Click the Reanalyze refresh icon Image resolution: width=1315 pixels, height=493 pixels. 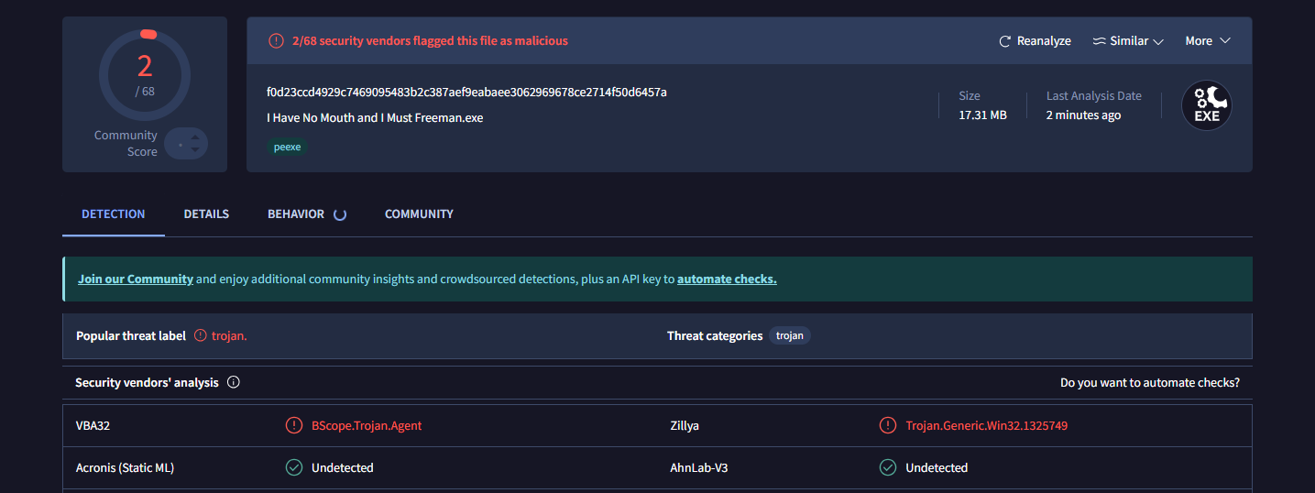click(x=1005, y=41)
